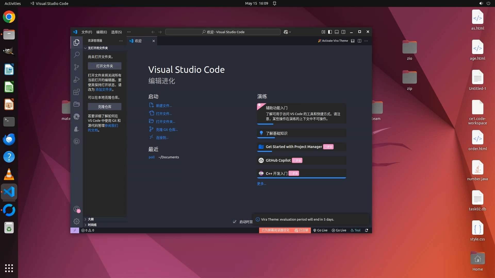Click the Accounts icon in activity bar
Image resolution: width=495 pixels, height=278 pixels.
77,209
